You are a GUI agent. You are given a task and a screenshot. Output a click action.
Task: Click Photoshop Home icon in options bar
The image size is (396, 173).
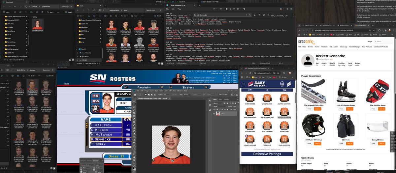pos(135,95)
